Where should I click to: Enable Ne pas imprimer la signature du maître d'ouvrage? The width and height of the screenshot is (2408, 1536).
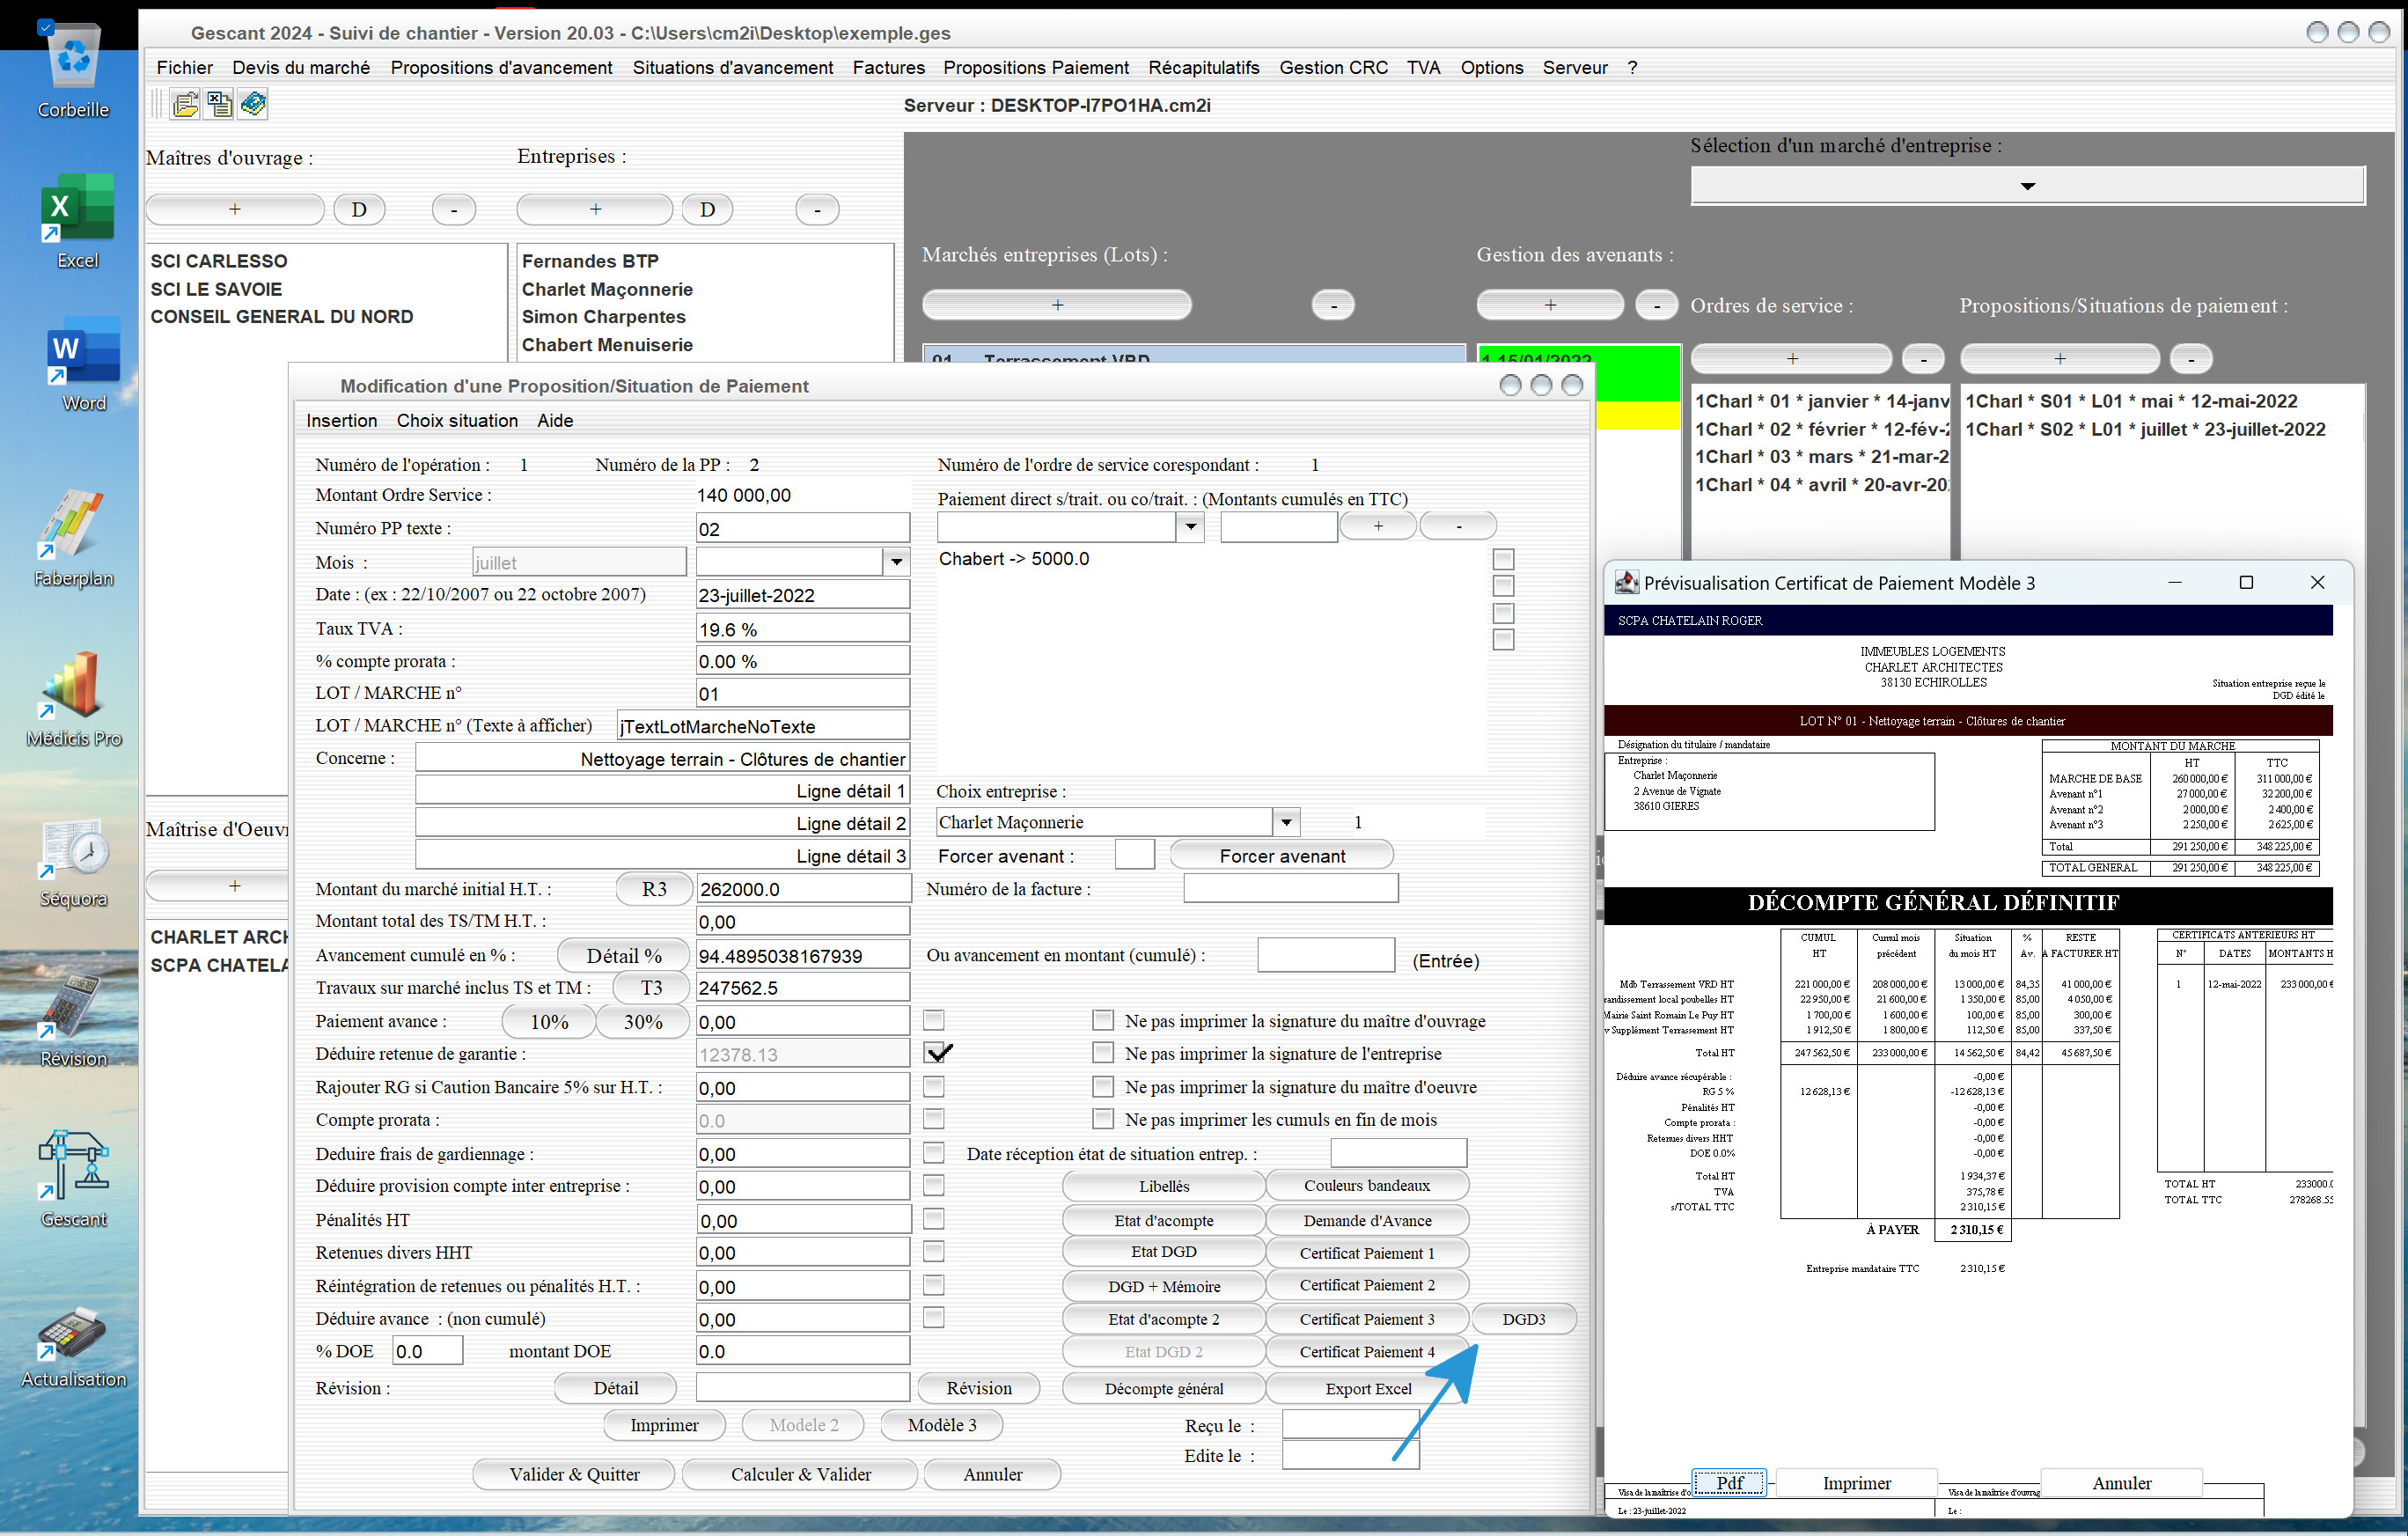click(1102, 1020)
